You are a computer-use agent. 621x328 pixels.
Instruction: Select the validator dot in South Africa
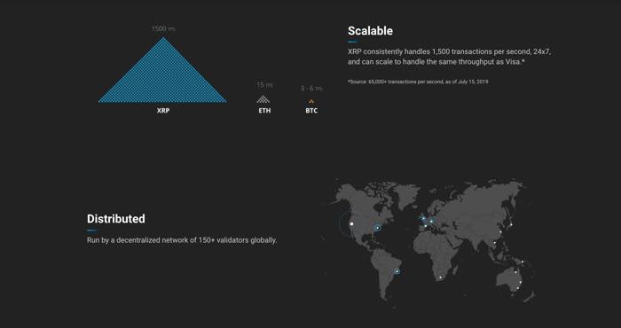coord(440,277)
